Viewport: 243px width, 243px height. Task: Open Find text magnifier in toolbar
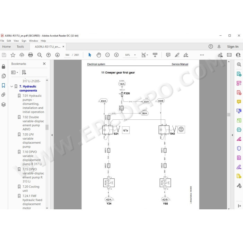(40, 55)
